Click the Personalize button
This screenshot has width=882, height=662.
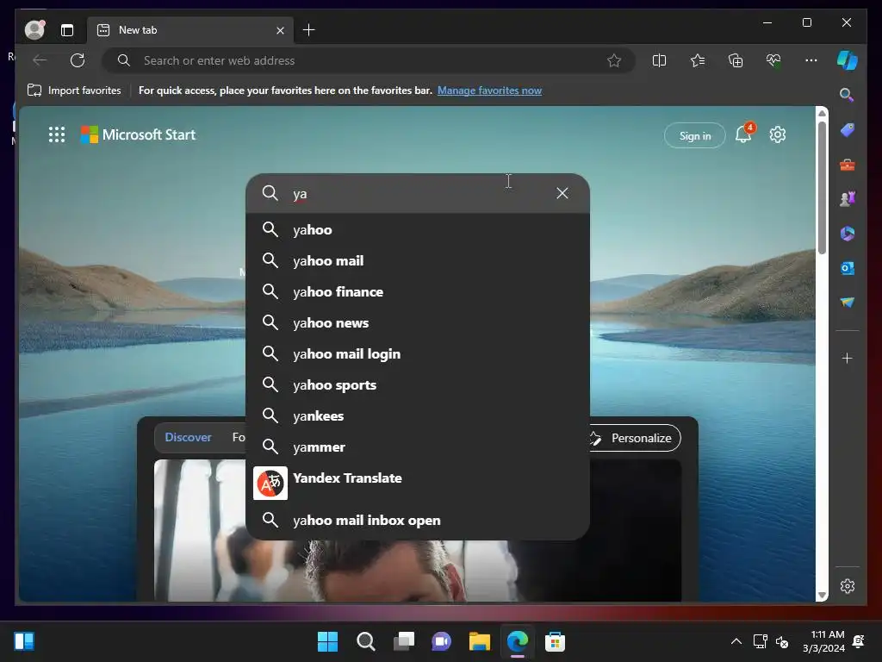point(634,438)
